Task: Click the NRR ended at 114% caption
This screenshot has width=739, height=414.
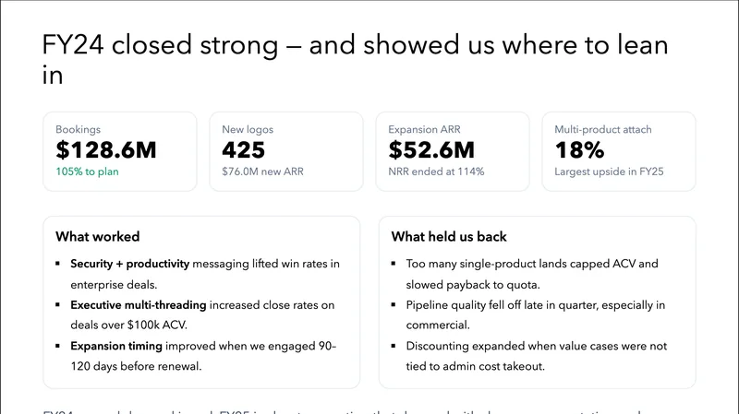Action: 436,172
